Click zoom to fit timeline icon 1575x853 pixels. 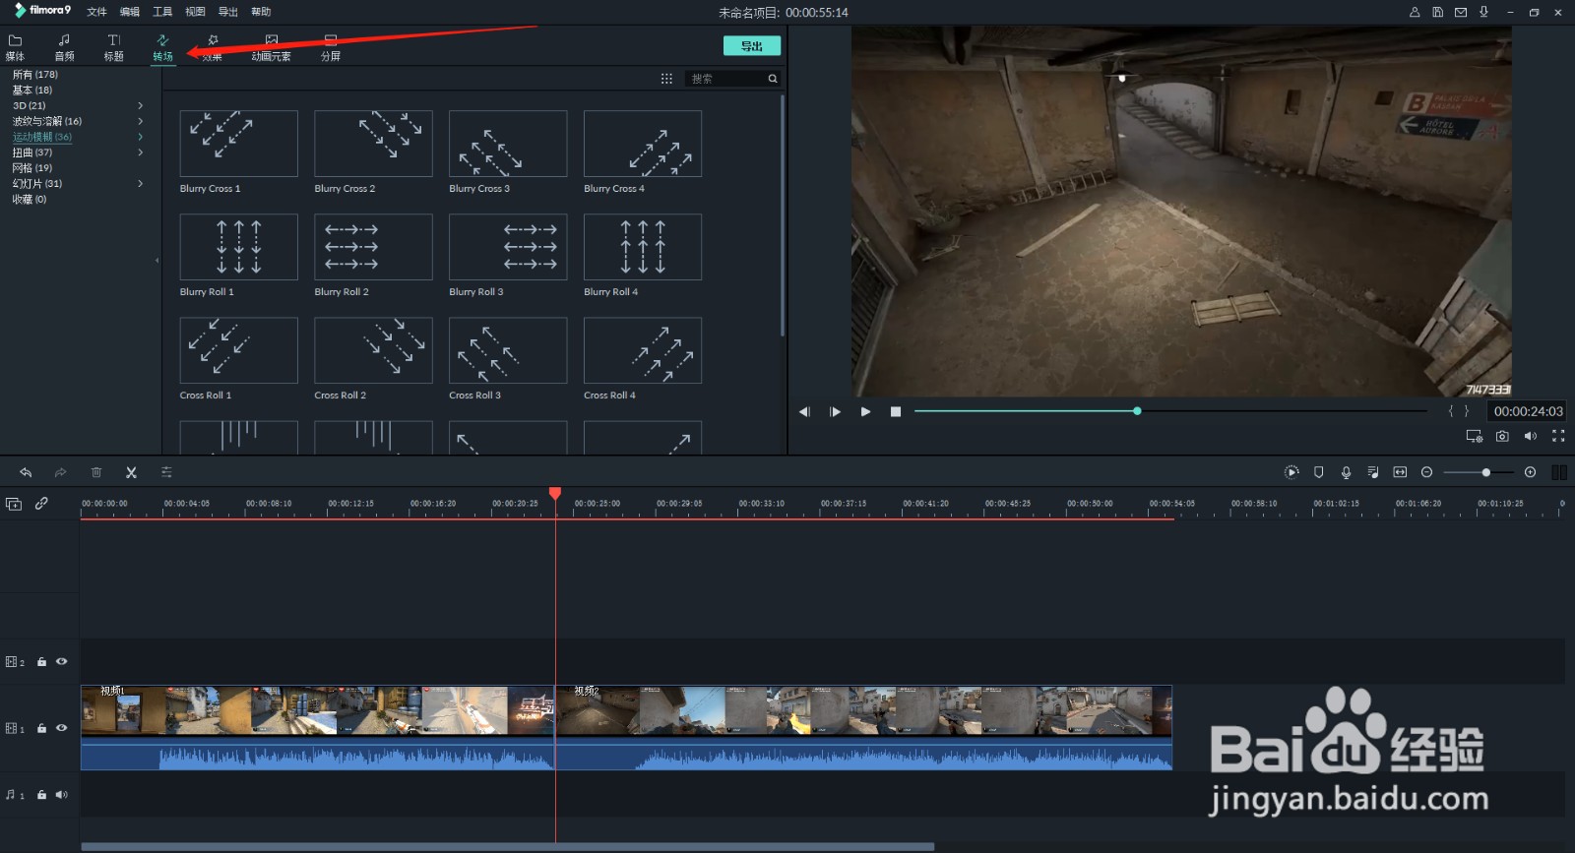tap(1400, 472)
